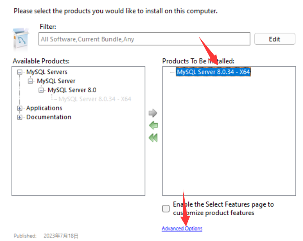Select the MySQL Servers label in Available Products
303x241 pixels.
(47, 72)
